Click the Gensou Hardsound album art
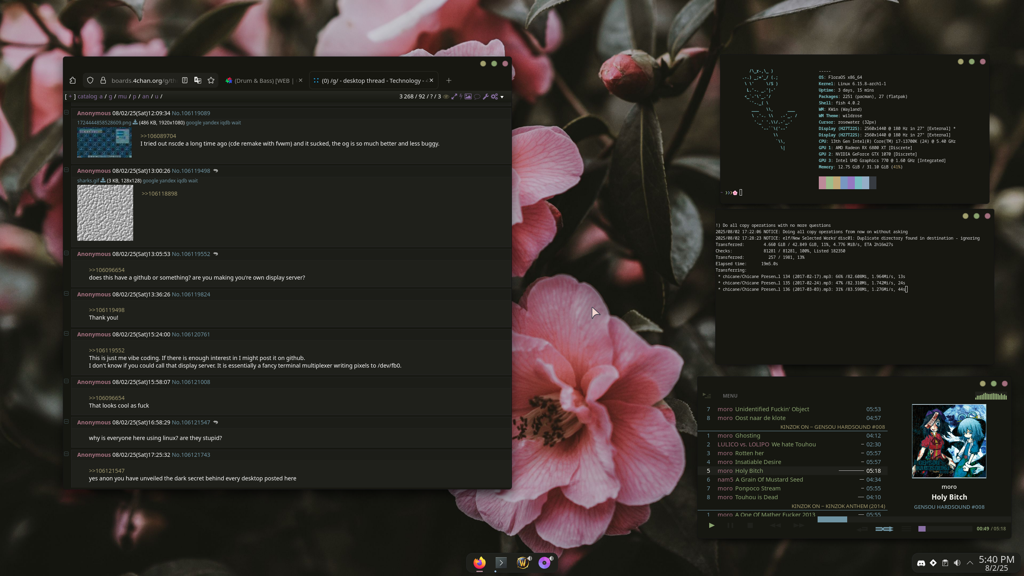The height and width of the screenshot is (576, 1024). tap(949, 441)
